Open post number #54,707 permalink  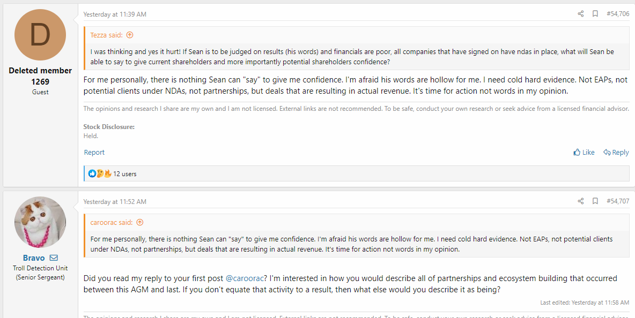[x=618, y=201]
